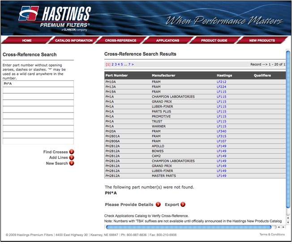Go to results page 5

click(122, 64)
